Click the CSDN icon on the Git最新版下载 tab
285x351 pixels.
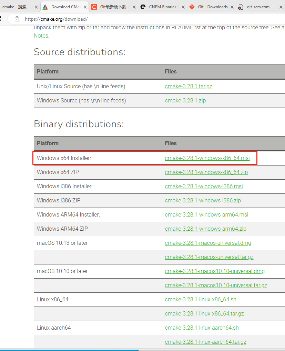(x=93, y=7)
